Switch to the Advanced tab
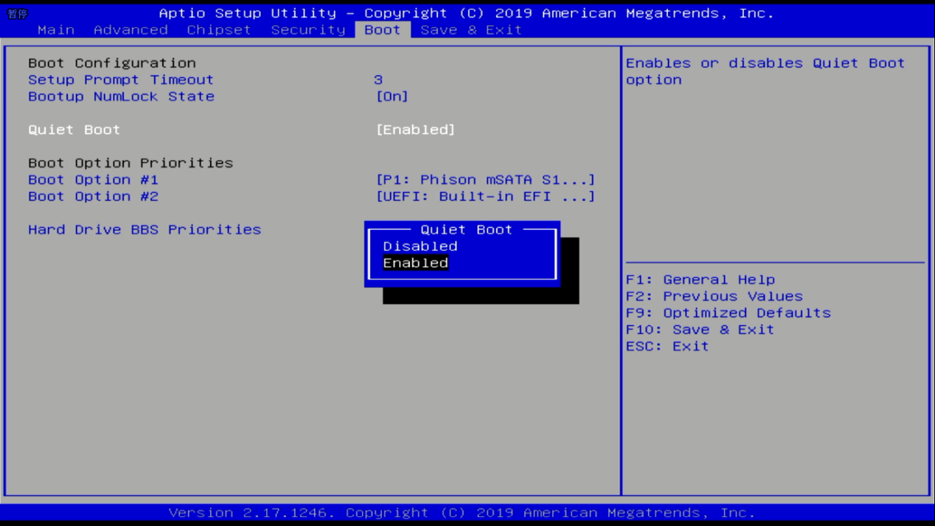This screenshot has height=526, width=935. point(131,30)
